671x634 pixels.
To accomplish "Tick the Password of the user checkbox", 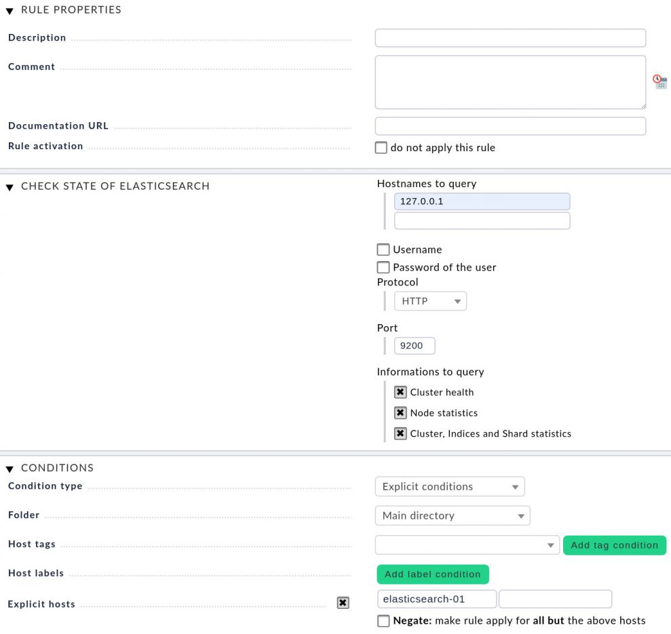I will [x=383, y=267].
